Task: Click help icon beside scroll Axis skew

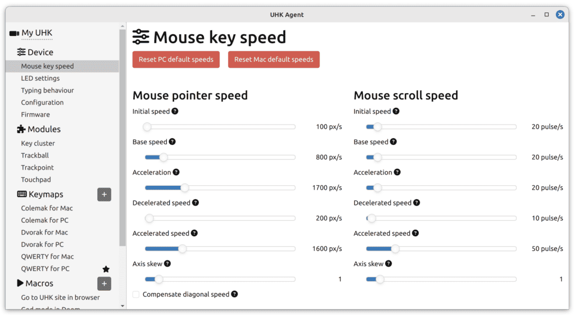Action: click(x=388, y=264)
